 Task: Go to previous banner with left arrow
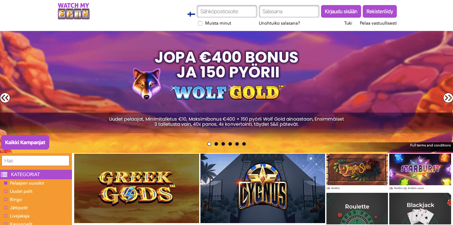point(5,98)
